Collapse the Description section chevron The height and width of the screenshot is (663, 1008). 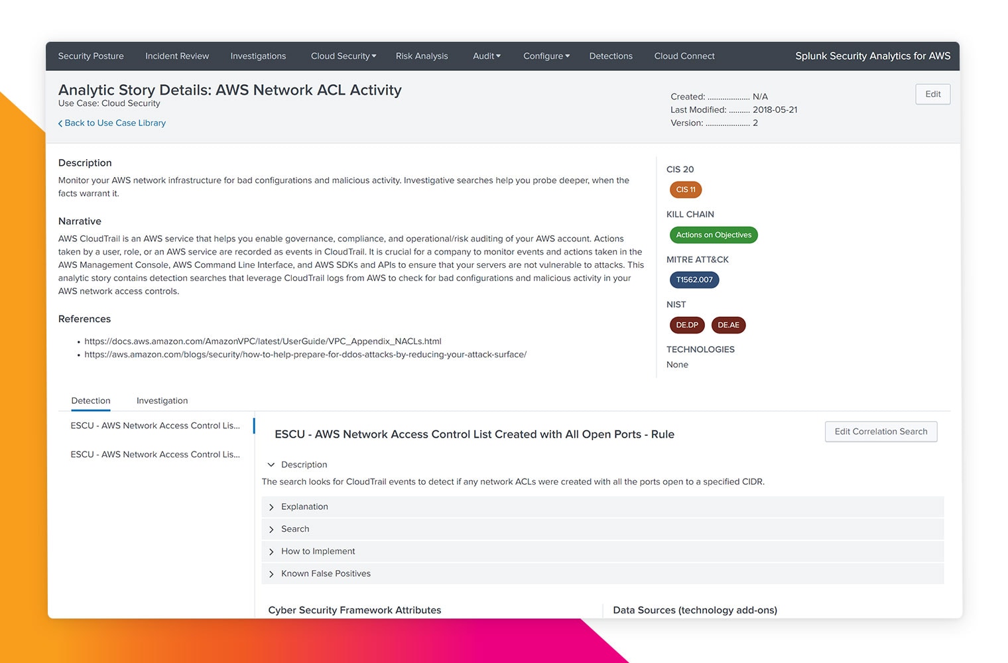click(271, 465)
